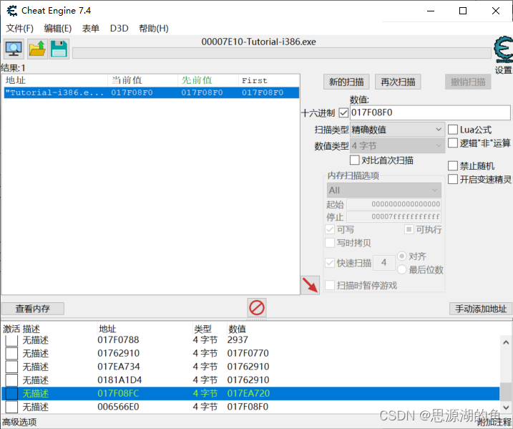Activate the checkbox for address 017EA734
This screenshot has height=429, width=513.
click(x=11, y=367)
